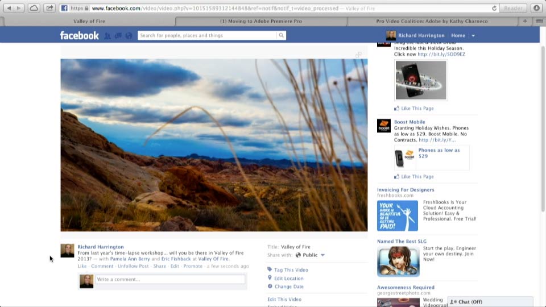The width and height of the screenshot is (546, 307).
Task: Open Safari downloads icon at far right
Action: pyautogui.click(x=536, y=8)
